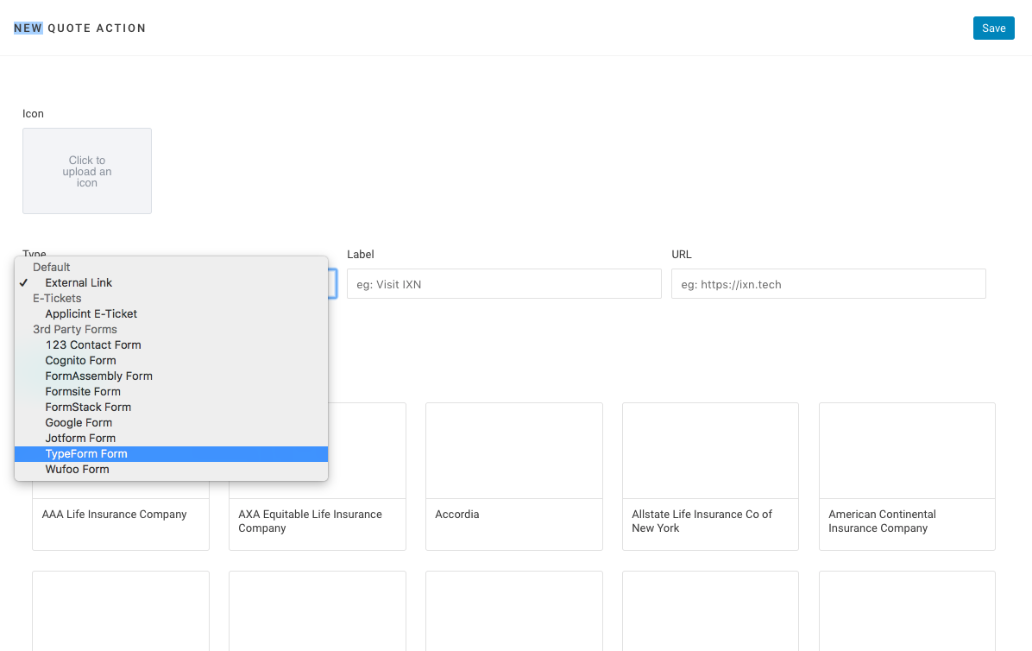Select the Accordia carrier card
Image resolution: width=1032 pixels, height=651 pixels.
514,477
